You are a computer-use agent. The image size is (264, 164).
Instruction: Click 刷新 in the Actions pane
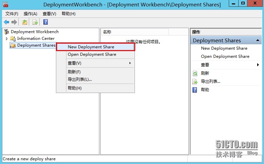coord(205,73)
